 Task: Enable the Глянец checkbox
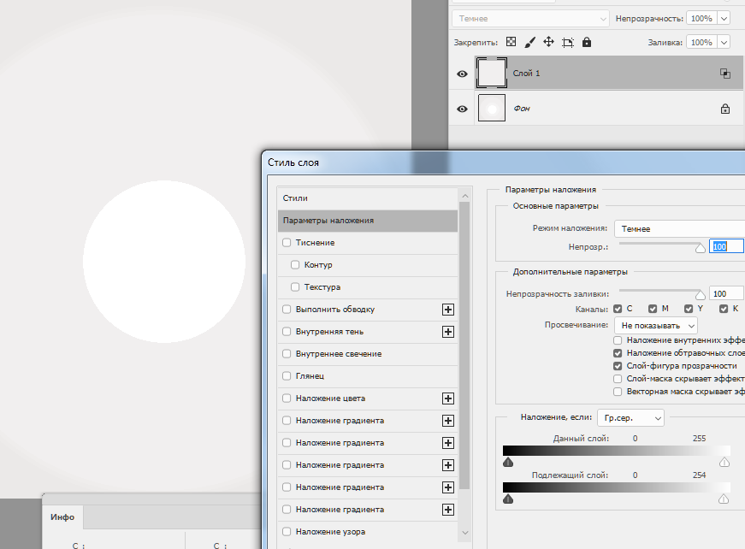[287, 375]
